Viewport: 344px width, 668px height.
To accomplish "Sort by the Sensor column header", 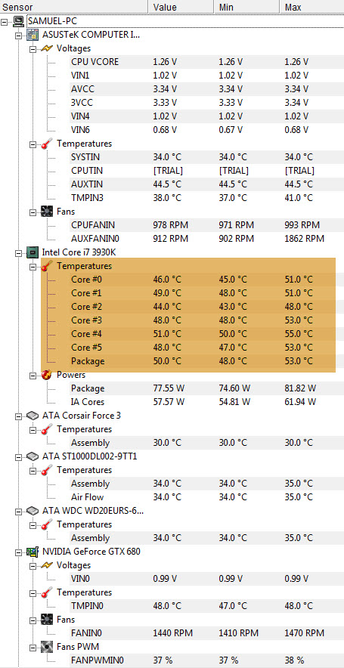I will click(x=73, y=7).
